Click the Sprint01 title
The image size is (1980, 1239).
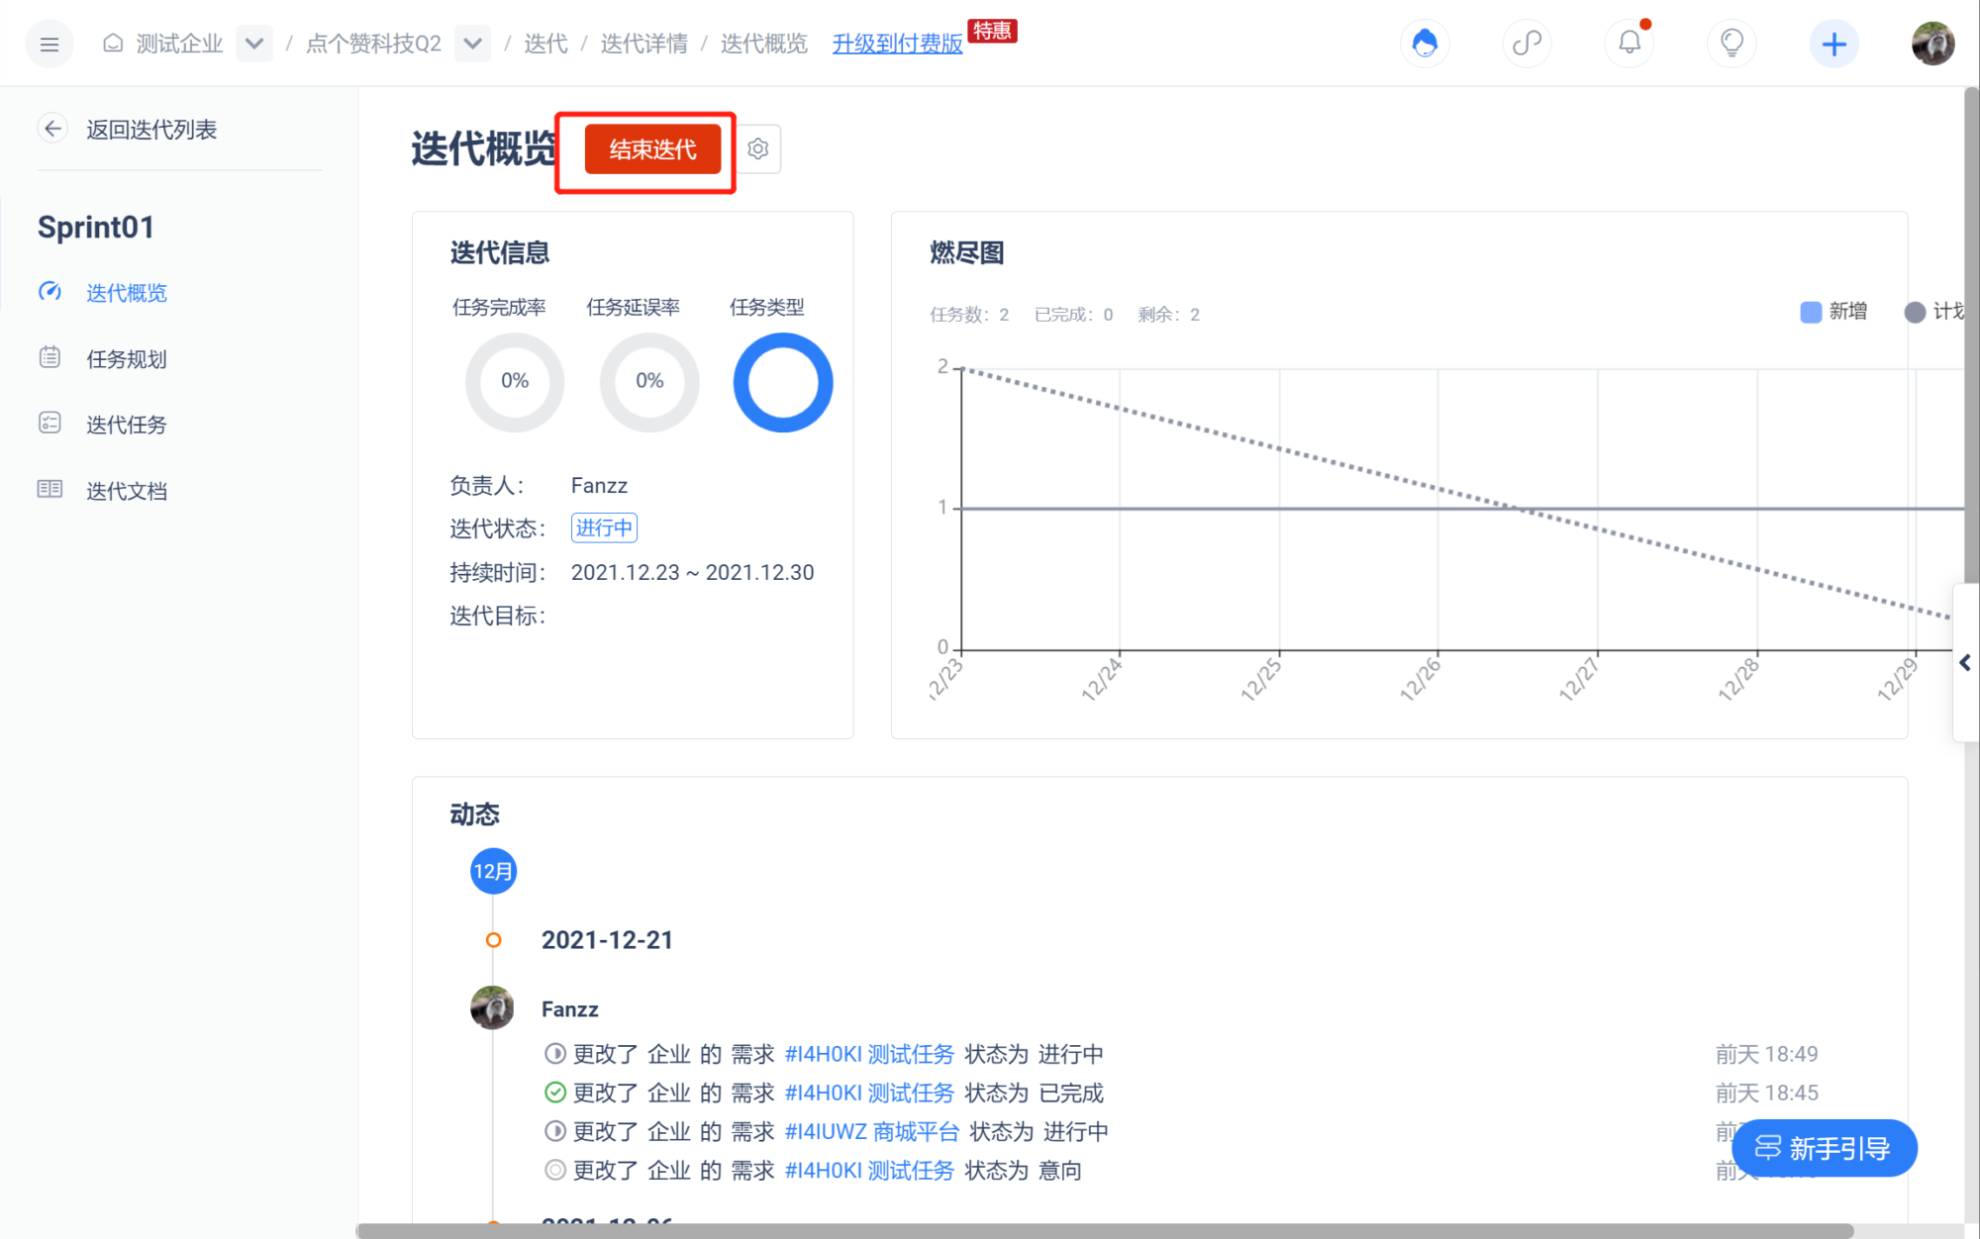pos(96,228)
